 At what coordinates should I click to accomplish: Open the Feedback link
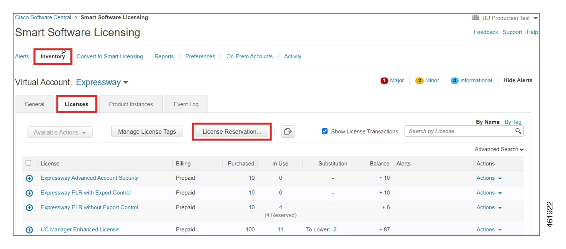coord(486,32)
